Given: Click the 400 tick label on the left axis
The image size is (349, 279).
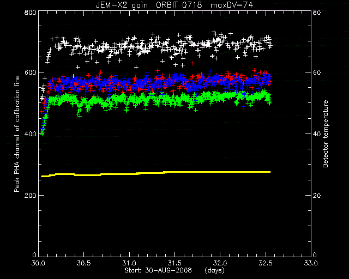Looking at the screenshot, I should (x=30, y=134).
